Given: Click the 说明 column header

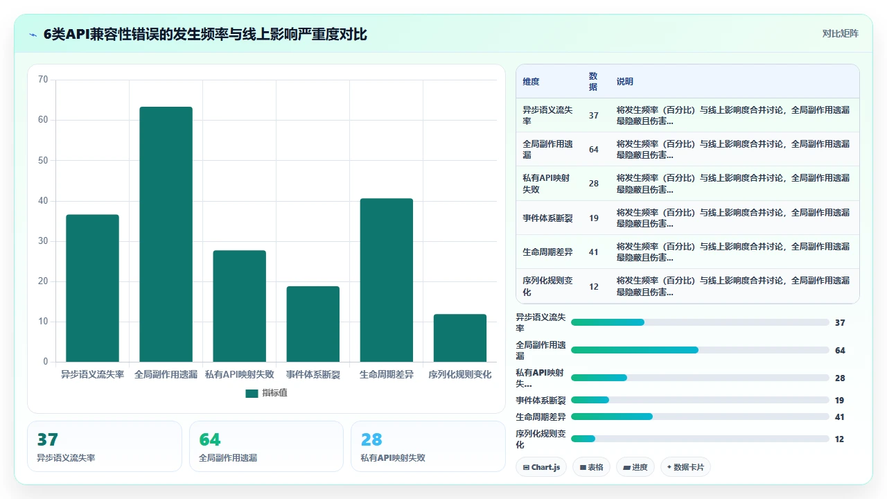Looking at the screenshot, I should click(x=625, y=81).
